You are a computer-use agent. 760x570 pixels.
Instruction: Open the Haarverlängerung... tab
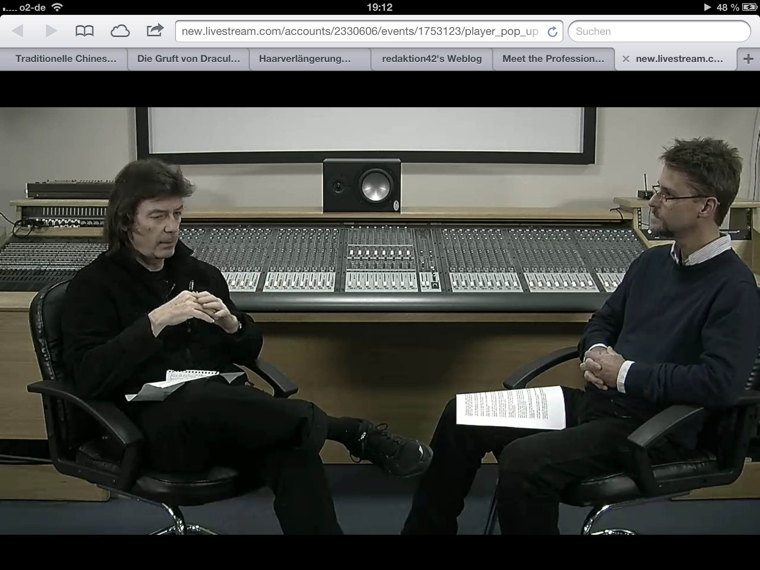click(305, 59)
